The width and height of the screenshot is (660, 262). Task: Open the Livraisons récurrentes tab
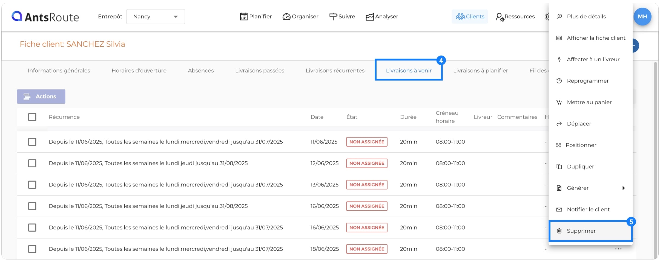(335, 71)
